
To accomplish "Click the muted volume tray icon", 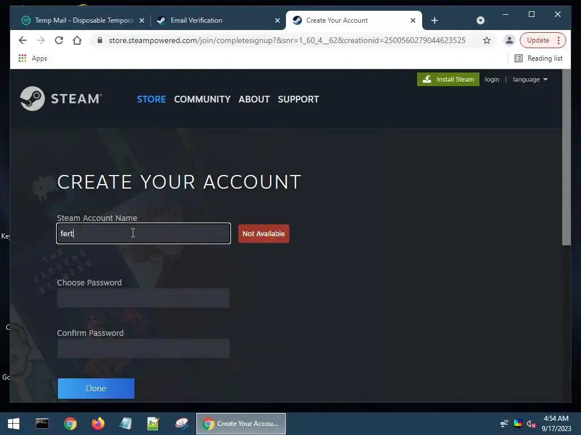I will point(531,424).
